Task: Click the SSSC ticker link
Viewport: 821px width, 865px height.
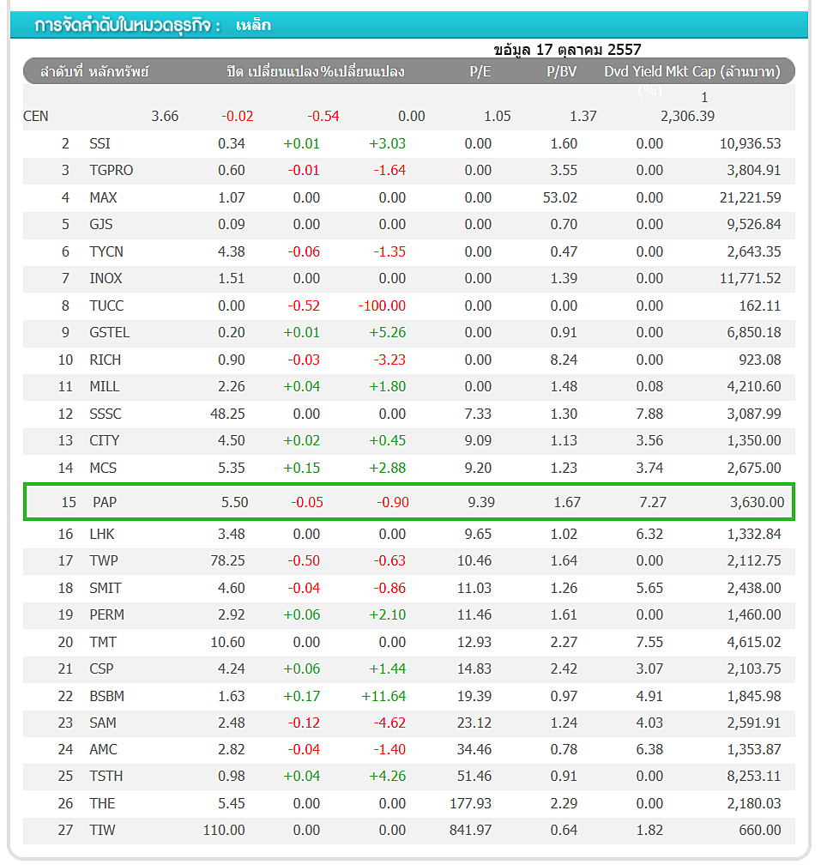Action: pos(106,414)
